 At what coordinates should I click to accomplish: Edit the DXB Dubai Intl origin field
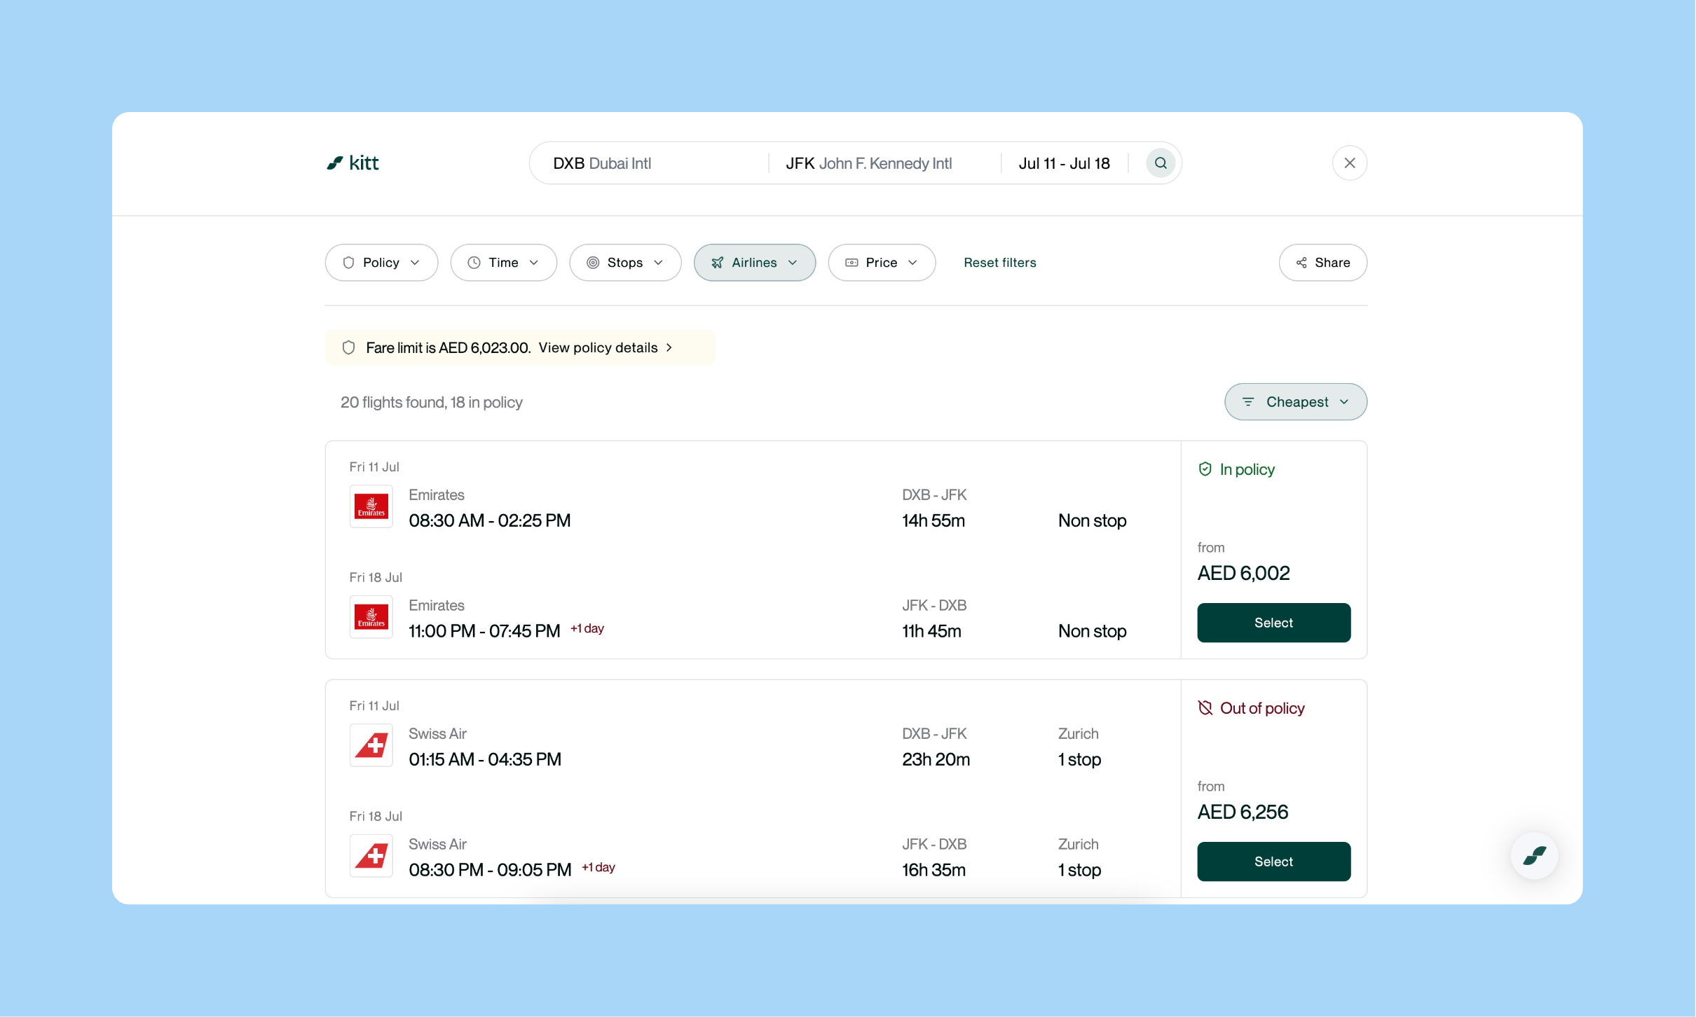pyautogui.click(x=648, y=163)
